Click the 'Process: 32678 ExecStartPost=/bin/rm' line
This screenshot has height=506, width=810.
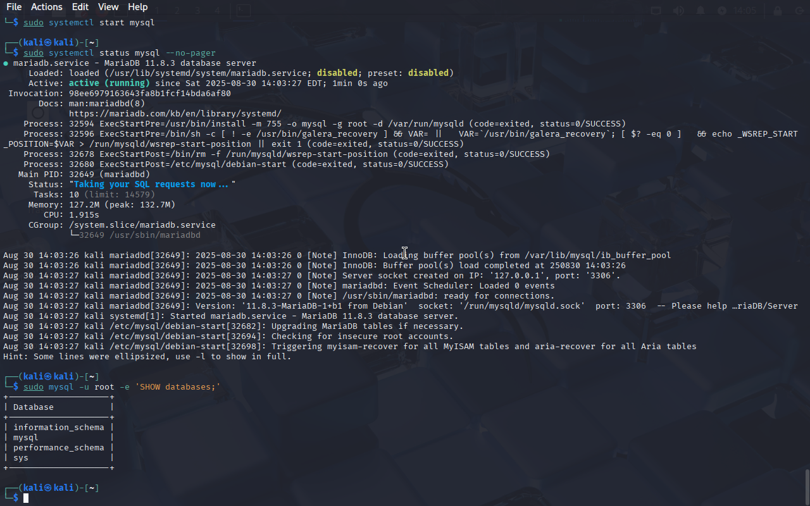click(x=287, y=154)
